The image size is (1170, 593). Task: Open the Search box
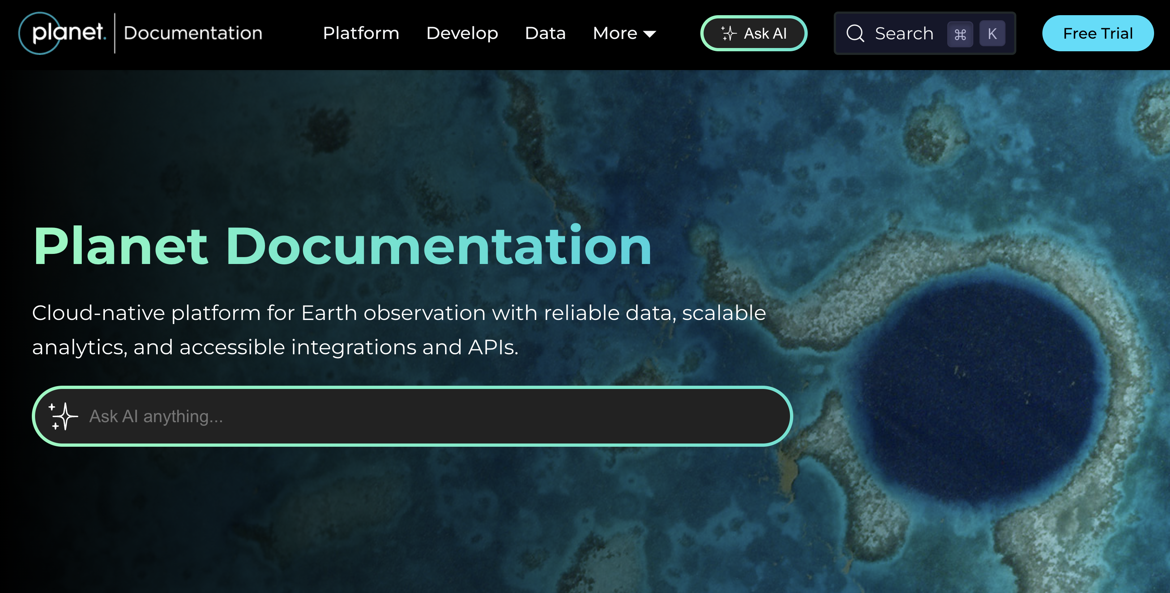(x=925, y=33)
